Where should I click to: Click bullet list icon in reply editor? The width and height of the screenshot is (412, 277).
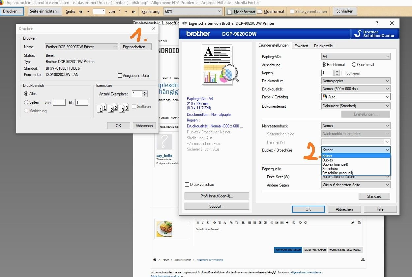click(x=250, y=223)
